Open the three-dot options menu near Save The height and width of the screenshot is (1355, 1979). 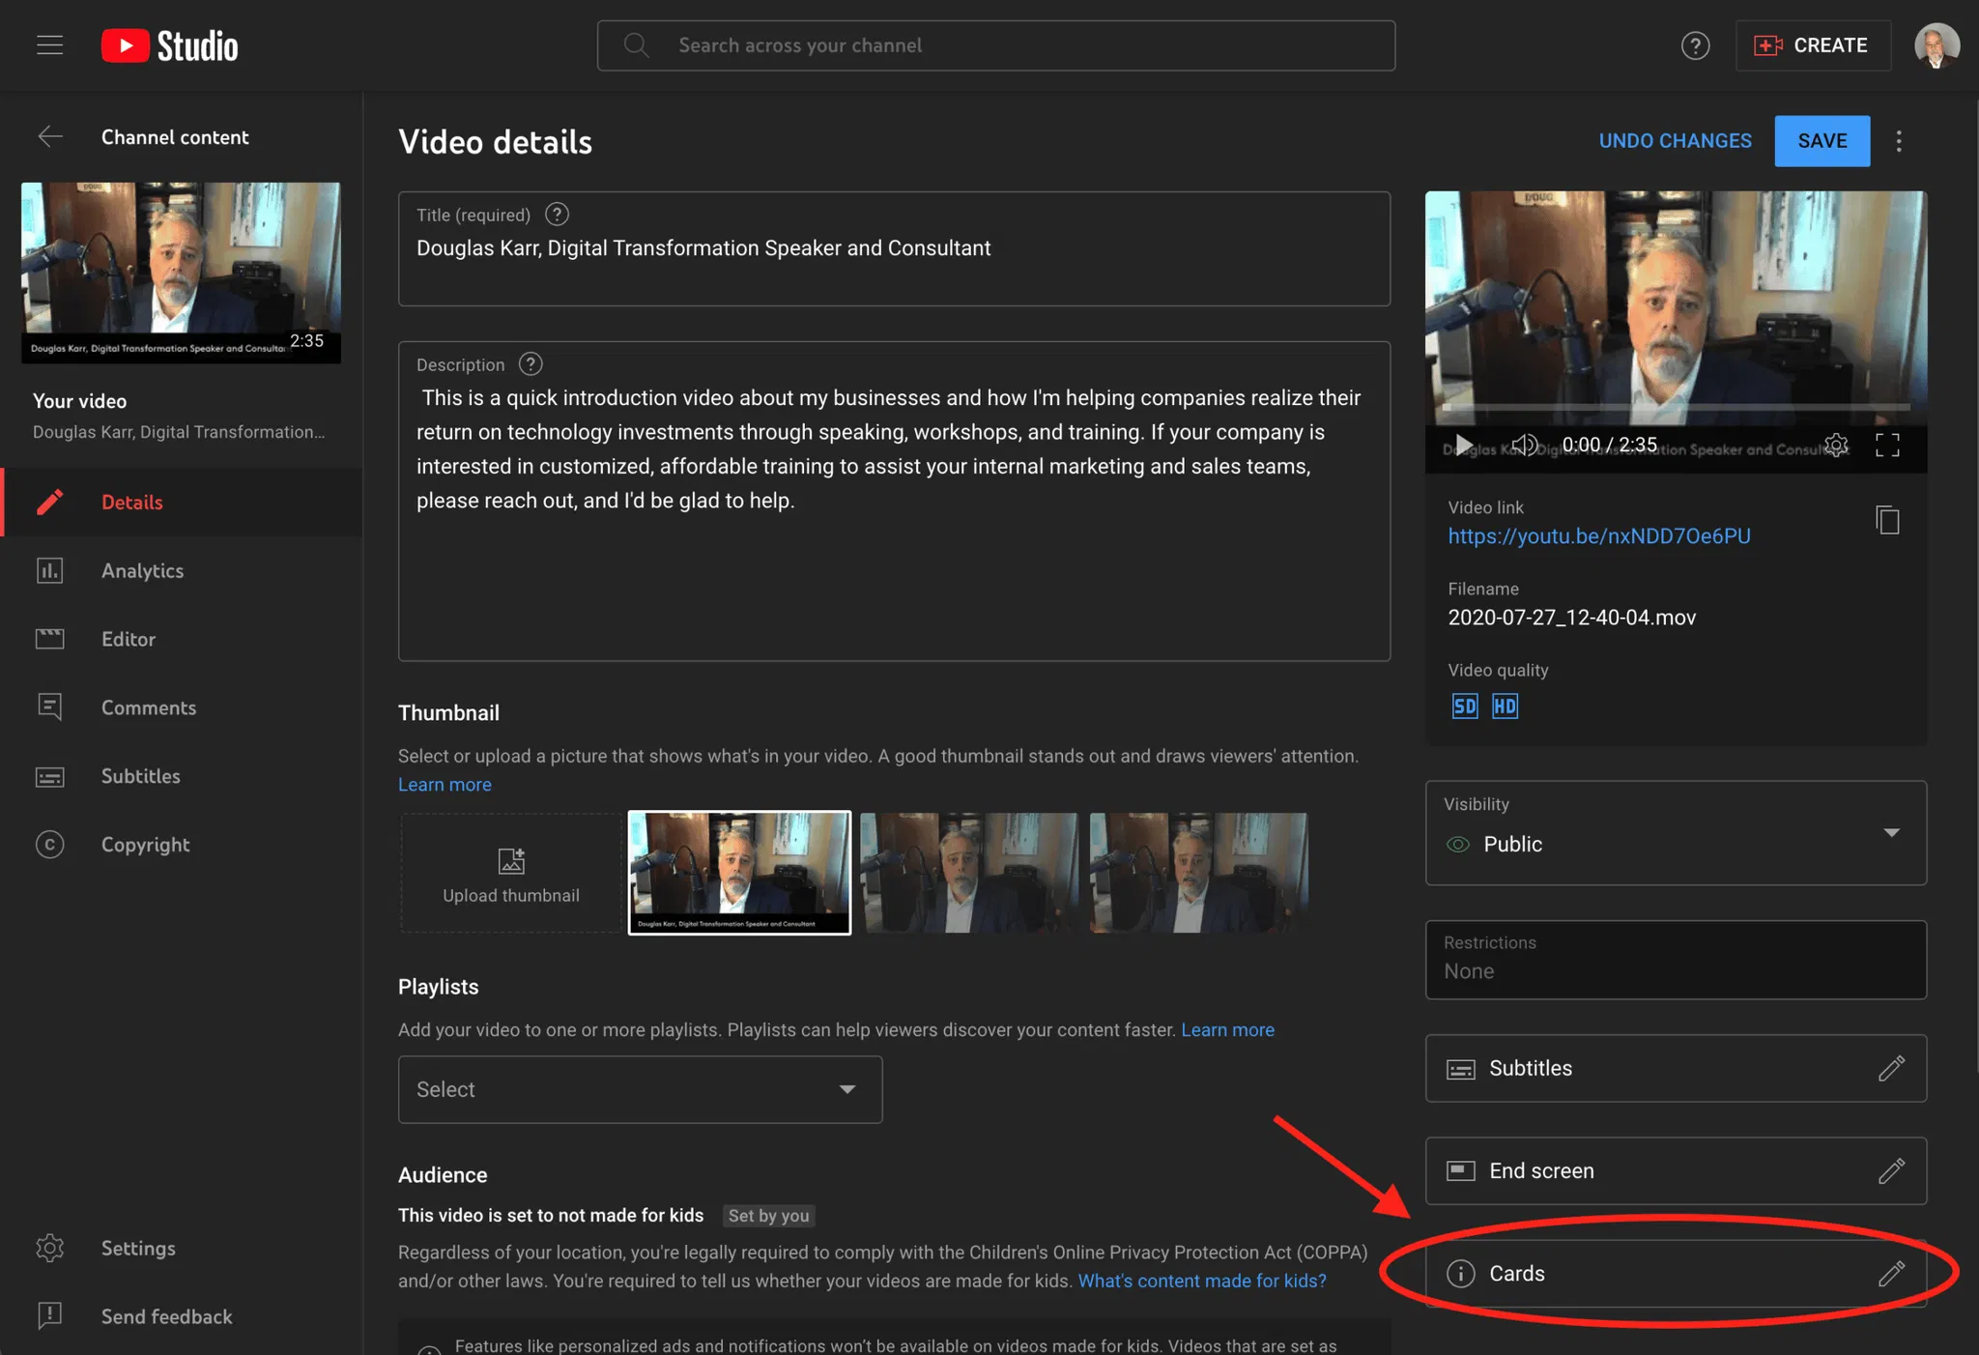pos(1899,141)
